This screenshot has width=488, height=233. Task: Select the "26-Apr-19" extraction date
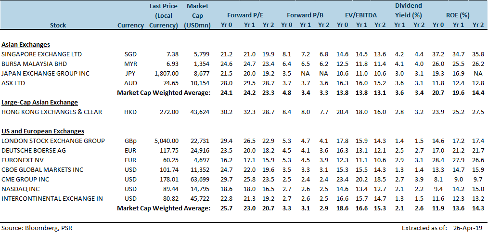(x=468, y=228)
